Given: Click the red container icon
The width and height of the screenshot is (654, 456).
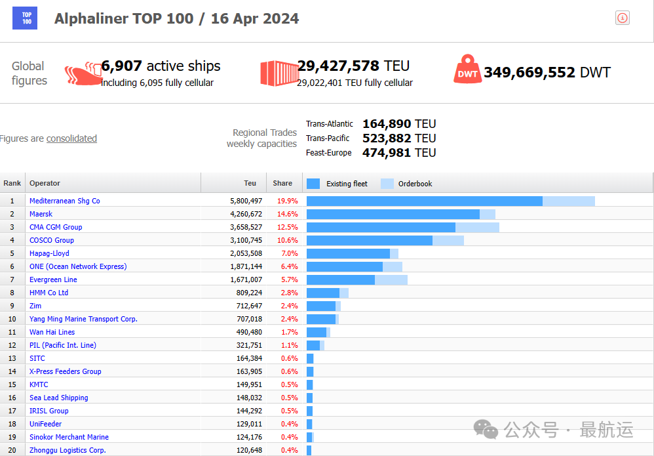Looking at the screenshot, I should click(x=279, y=73).
